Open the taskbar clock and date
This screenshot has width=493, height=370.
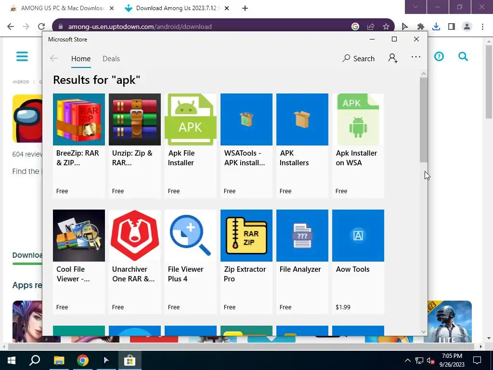[x=452, y=360]
